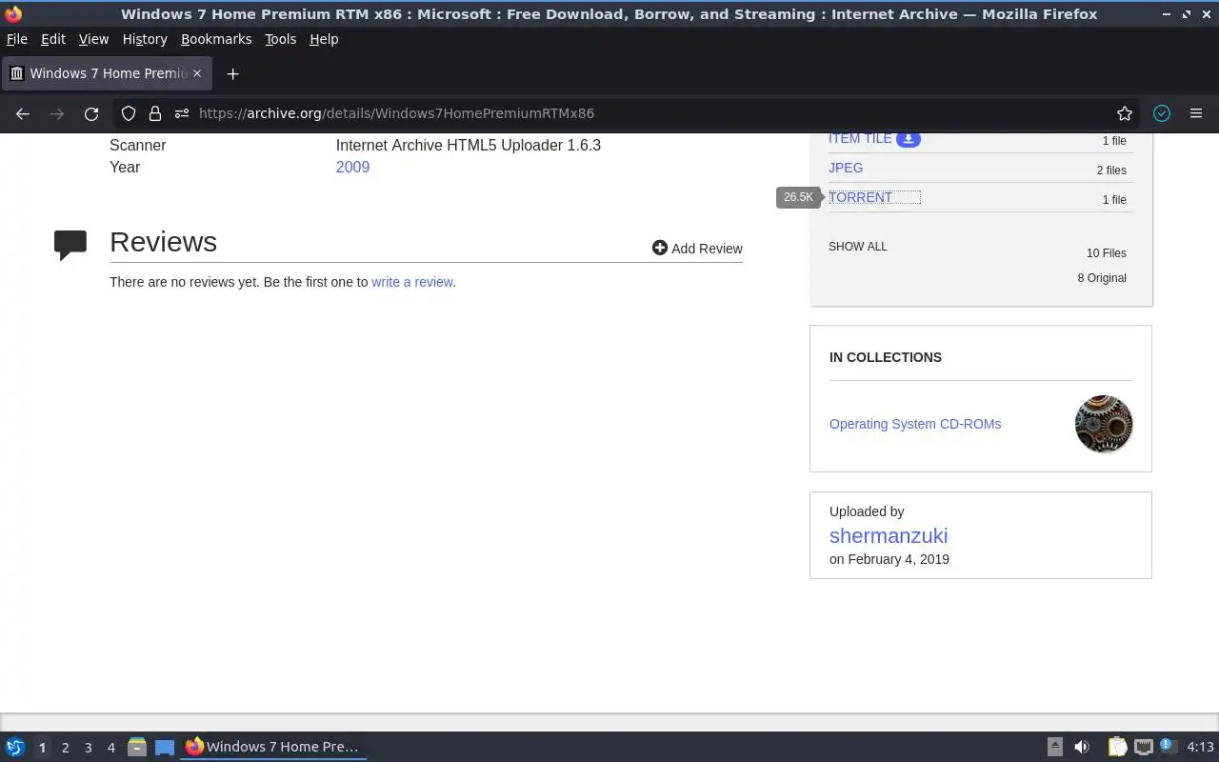This screenshot has height=762, width=1219.
Task: Open the volume speaker tray icon
Action: tap(1082, 747)
